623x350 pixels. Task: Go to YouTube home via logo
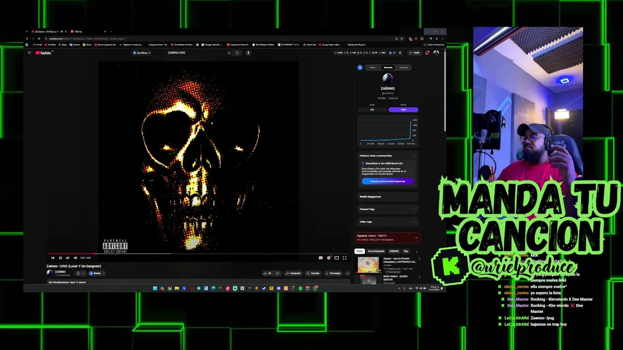(x=43, y=52)
